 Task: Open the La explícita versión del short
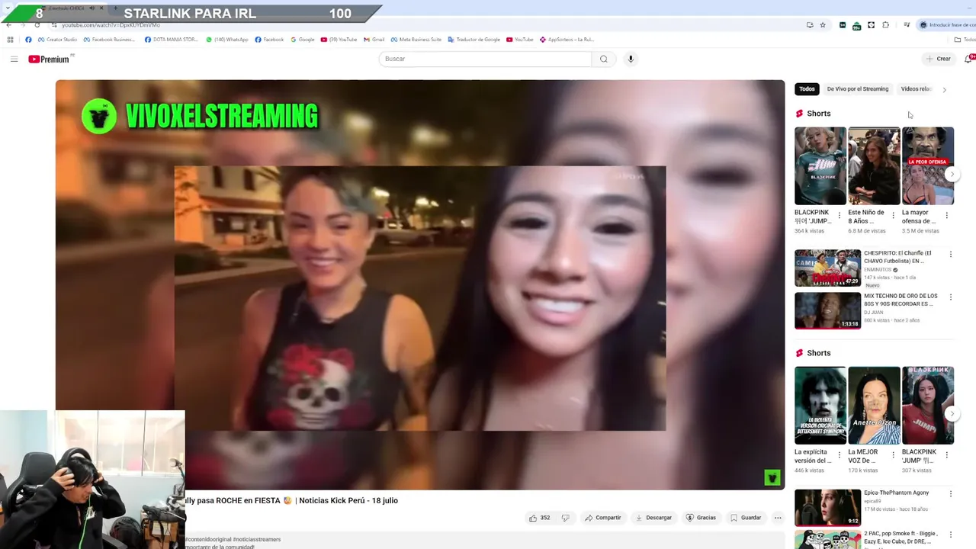point(820,405)
